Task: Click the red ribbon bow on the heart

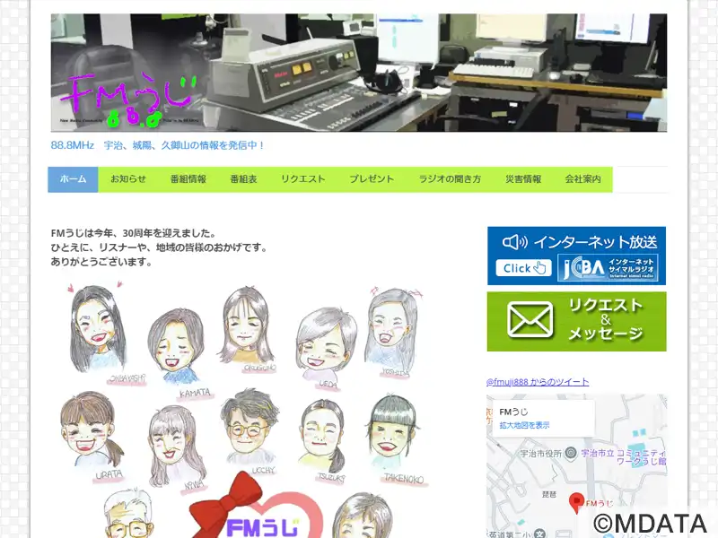Action: (x=227, y=504)
